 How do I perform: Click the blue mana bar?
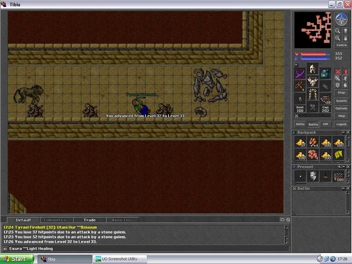[x=315, y=59]
